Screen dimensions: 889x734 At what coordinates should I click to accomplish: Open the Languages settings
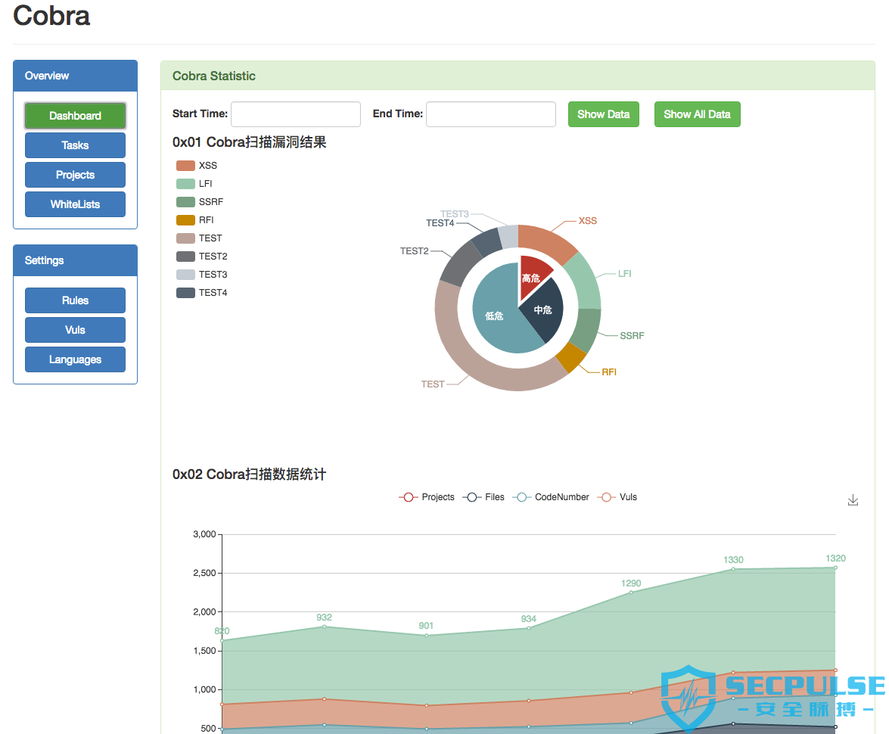pos(75,359)
